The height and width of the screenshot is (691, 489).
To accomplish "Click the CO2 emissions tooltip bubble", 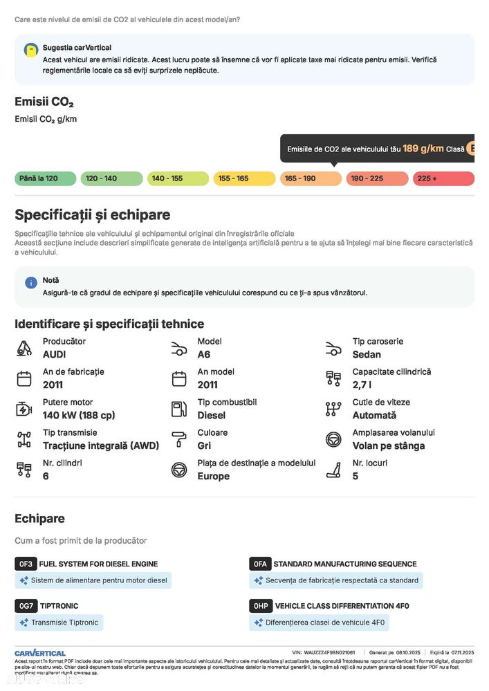I will [x=377, y=149].
